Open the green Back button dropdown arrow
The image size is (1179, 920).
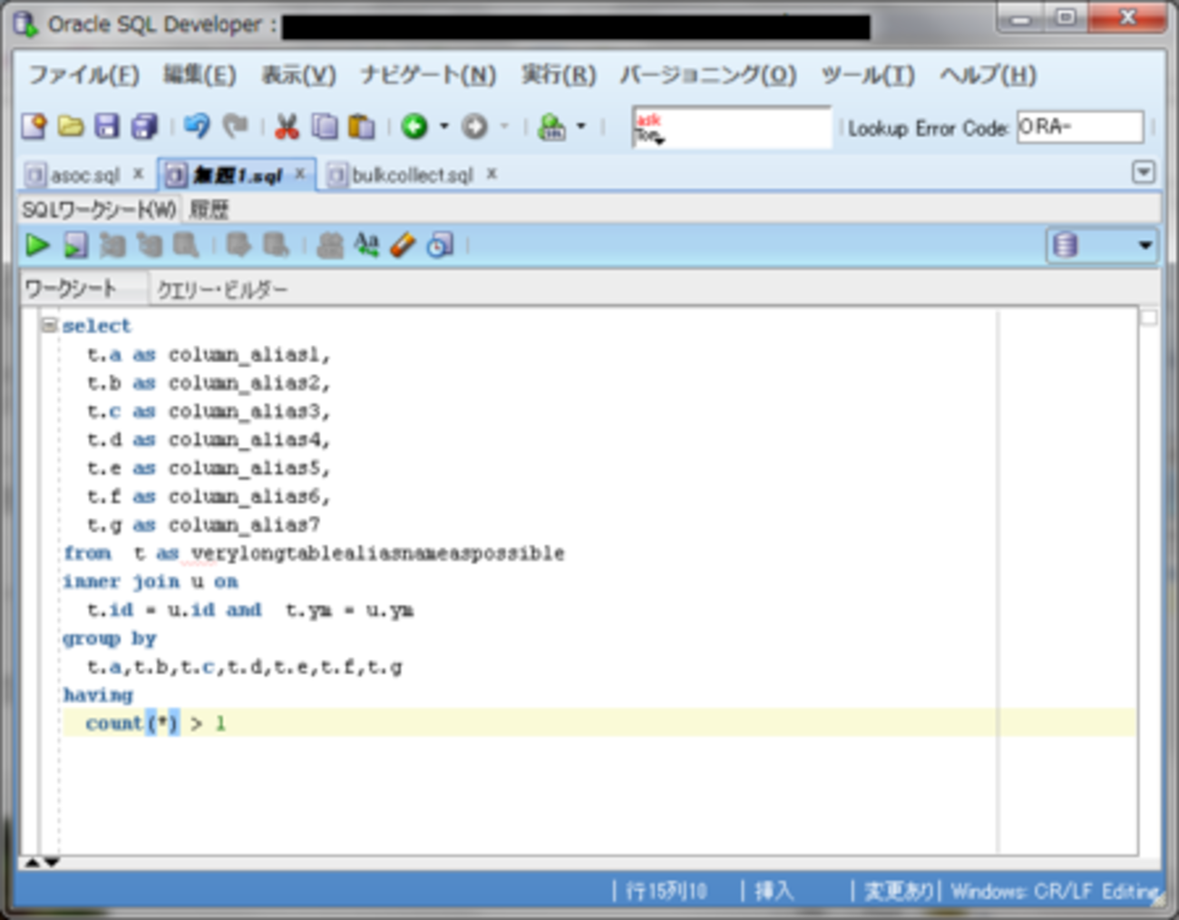pos(444,126)
